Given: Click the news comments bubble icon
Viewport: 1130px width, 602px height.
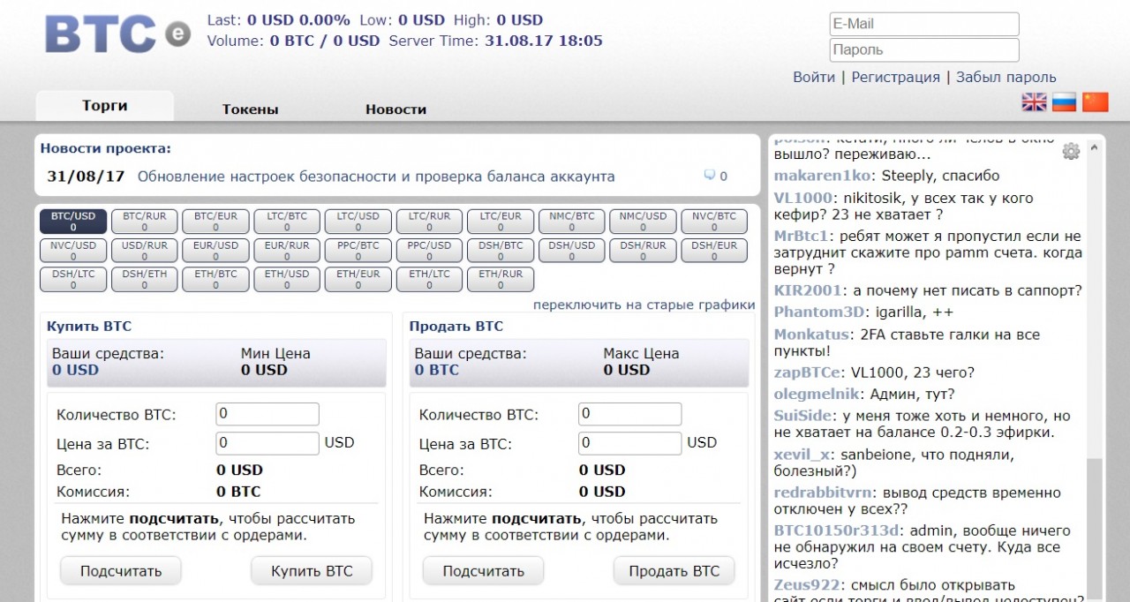Looking at the screenshot, I should pos(709,175).
